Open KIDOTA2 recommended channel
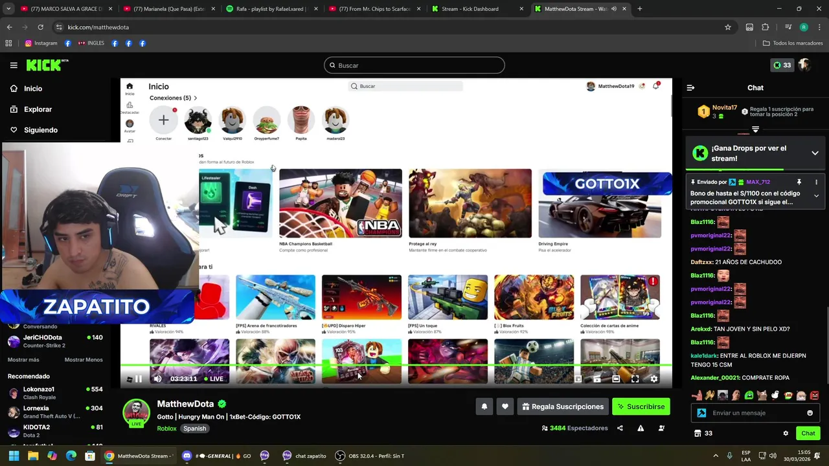The image size is (829, 466). [55, 431]
